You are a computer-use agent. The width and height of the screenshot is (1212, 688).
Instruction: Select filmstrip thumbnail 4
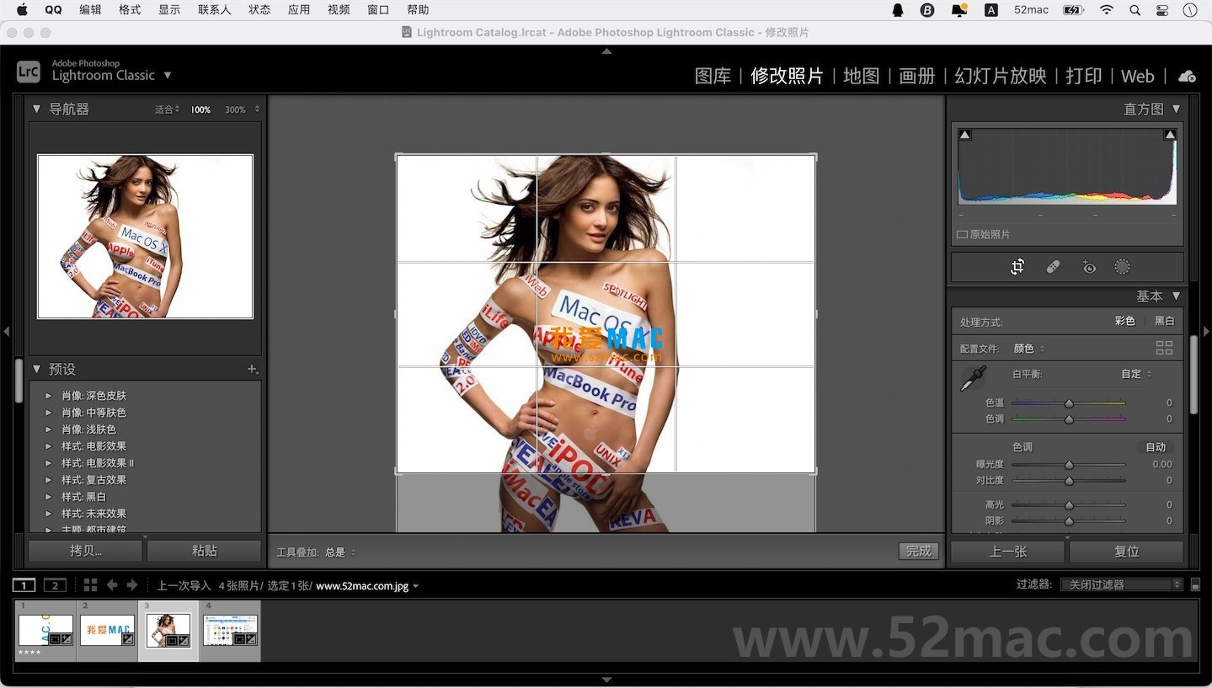click(230, 630)
